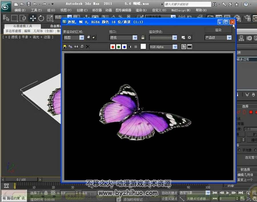
Task: Open the Area to Render dropdown showing 视图
Action: coord(74,37)
